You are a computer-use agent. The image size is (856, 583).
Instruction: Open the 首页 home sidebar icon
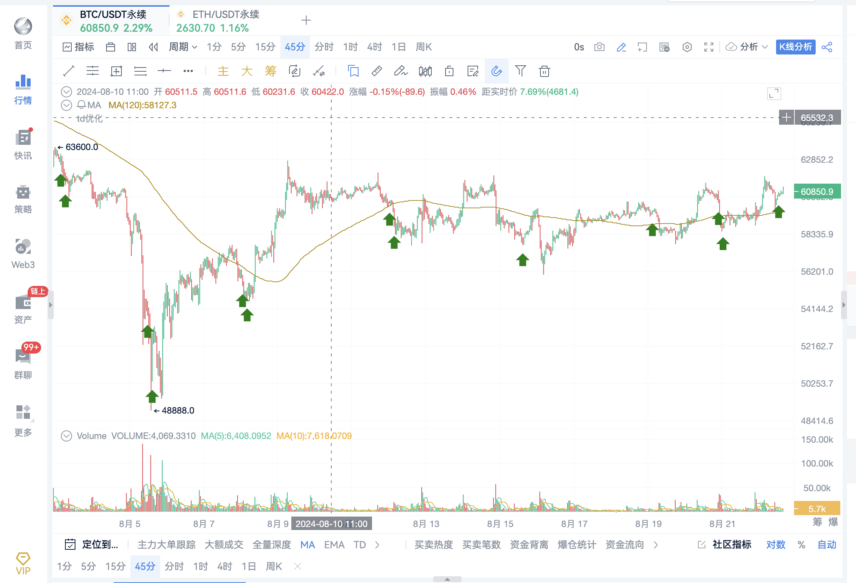coord(23,34)
